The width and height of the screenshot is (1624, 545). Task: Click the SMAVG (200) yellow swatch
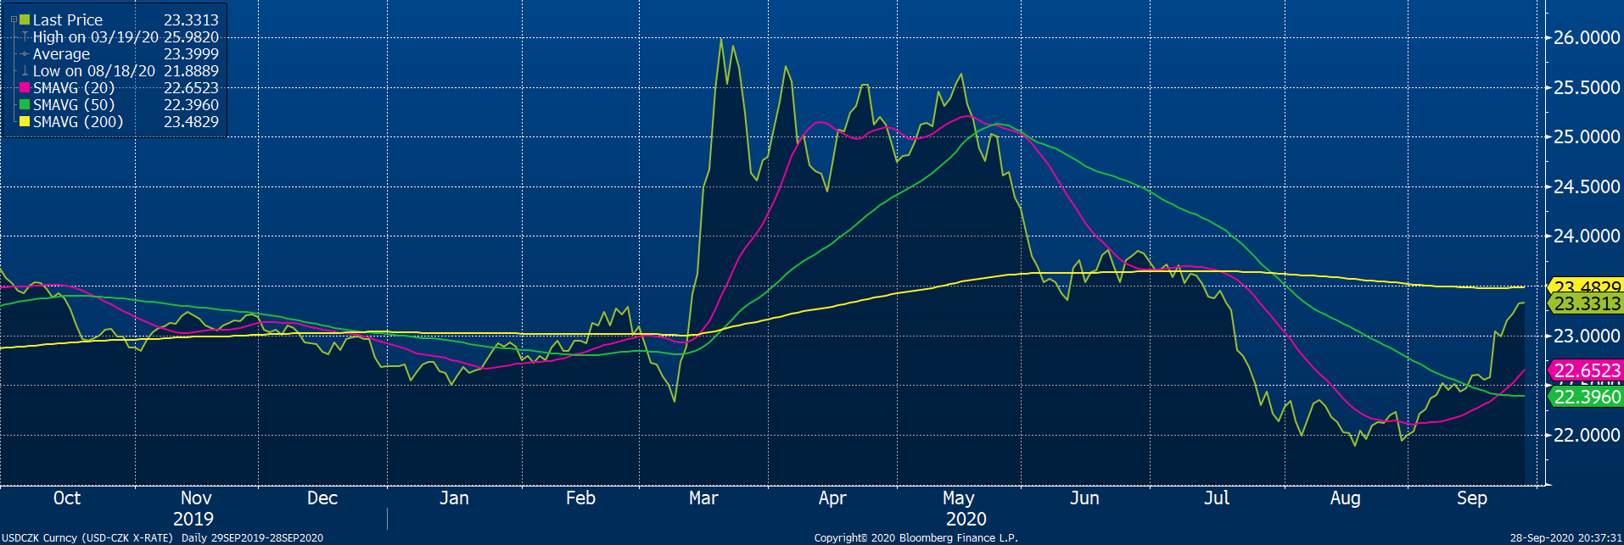pos(25,122)
